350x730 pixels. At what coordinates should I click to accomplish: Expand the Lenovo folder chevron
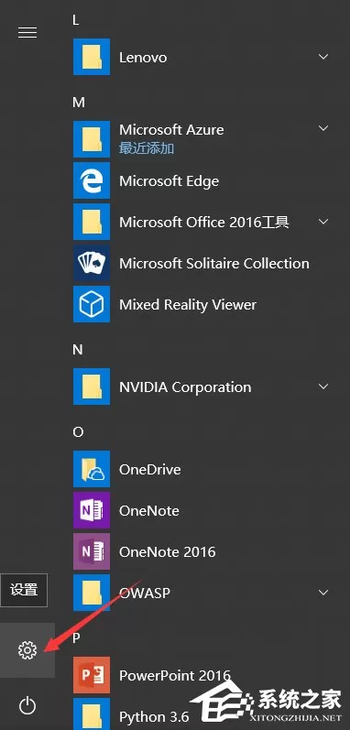pyautogui.click(x=323, y=57)
